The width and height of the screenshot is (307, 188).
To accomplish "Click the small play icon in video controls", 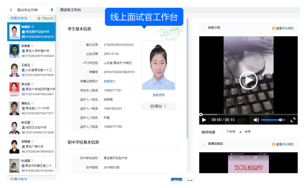I will point(204,120).
